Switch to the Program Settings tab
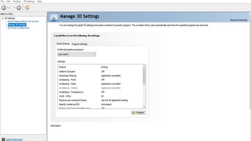The width and height of the screenshot is (251, 141). tap(79, 44)
